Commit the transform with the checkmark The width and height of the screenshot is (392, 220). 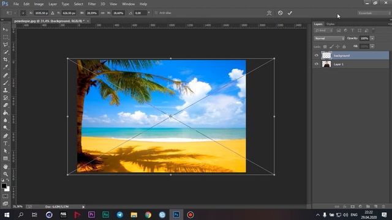(290, 13)
